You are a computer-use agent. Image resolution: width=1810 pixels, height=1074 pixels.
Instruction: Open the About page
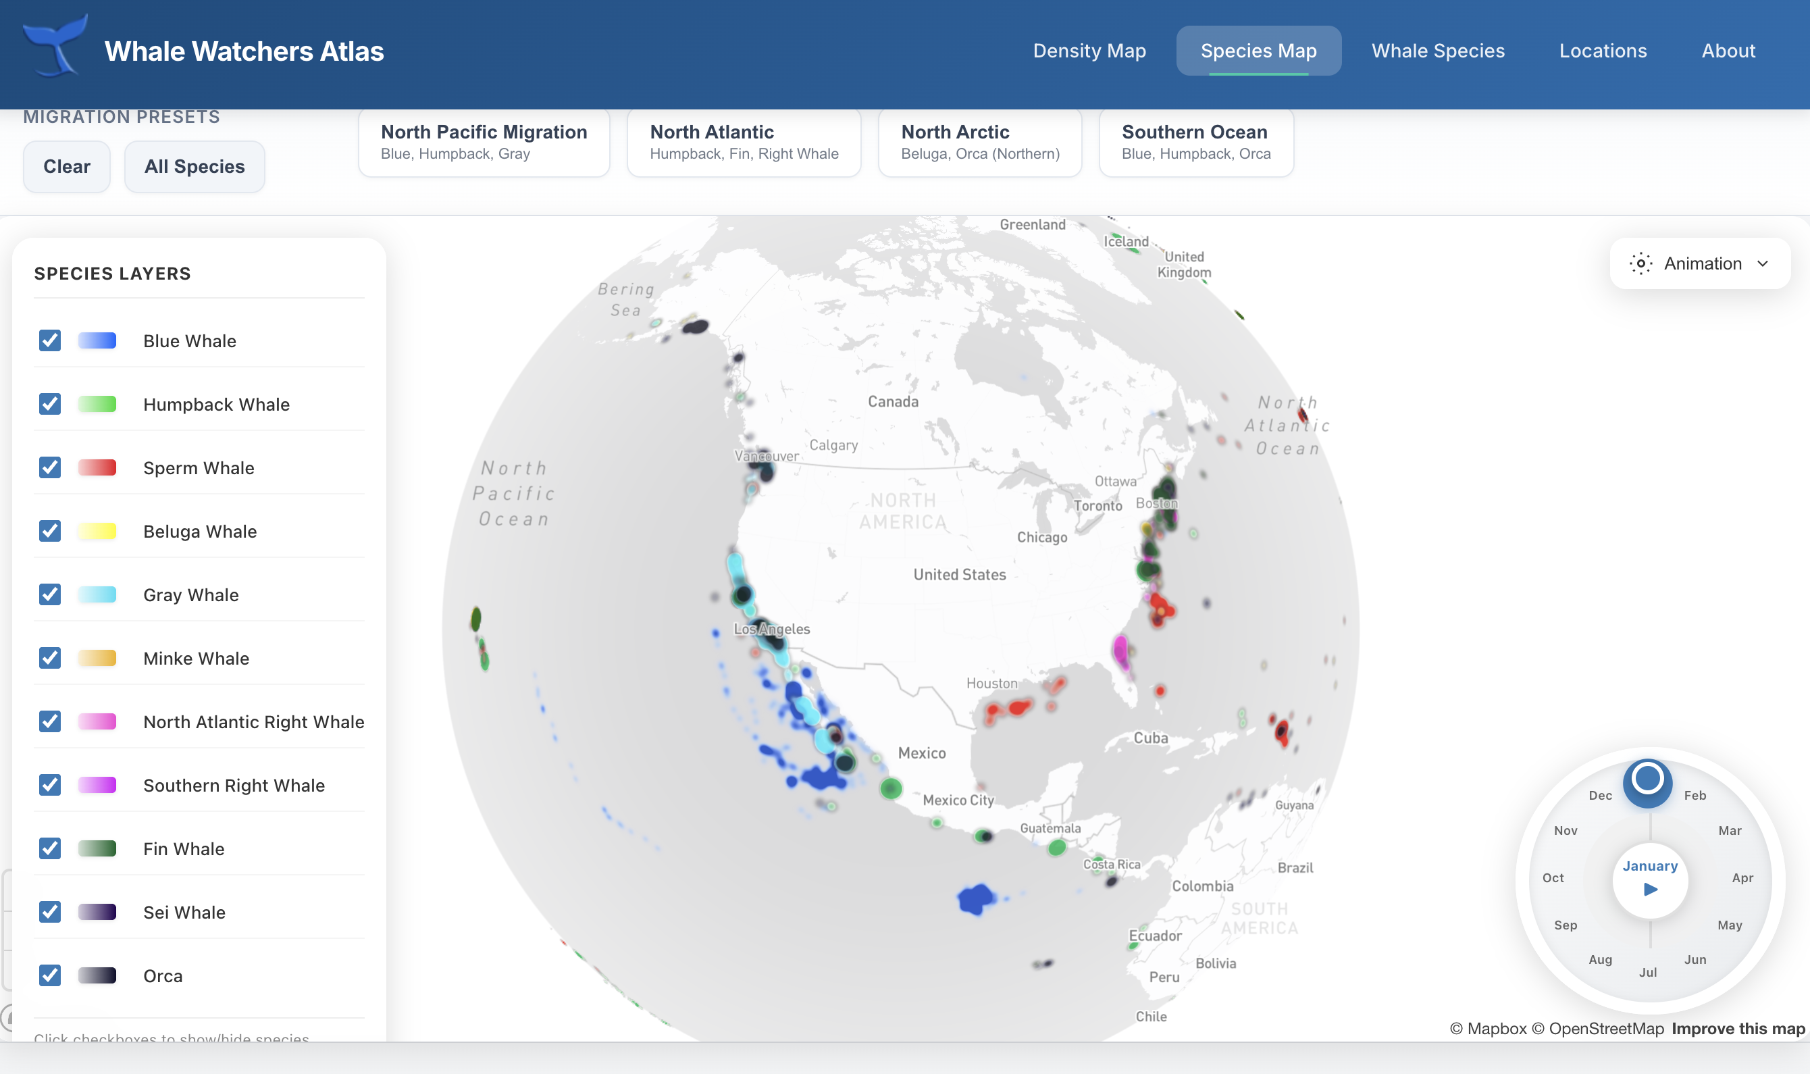pos(1728,51)
